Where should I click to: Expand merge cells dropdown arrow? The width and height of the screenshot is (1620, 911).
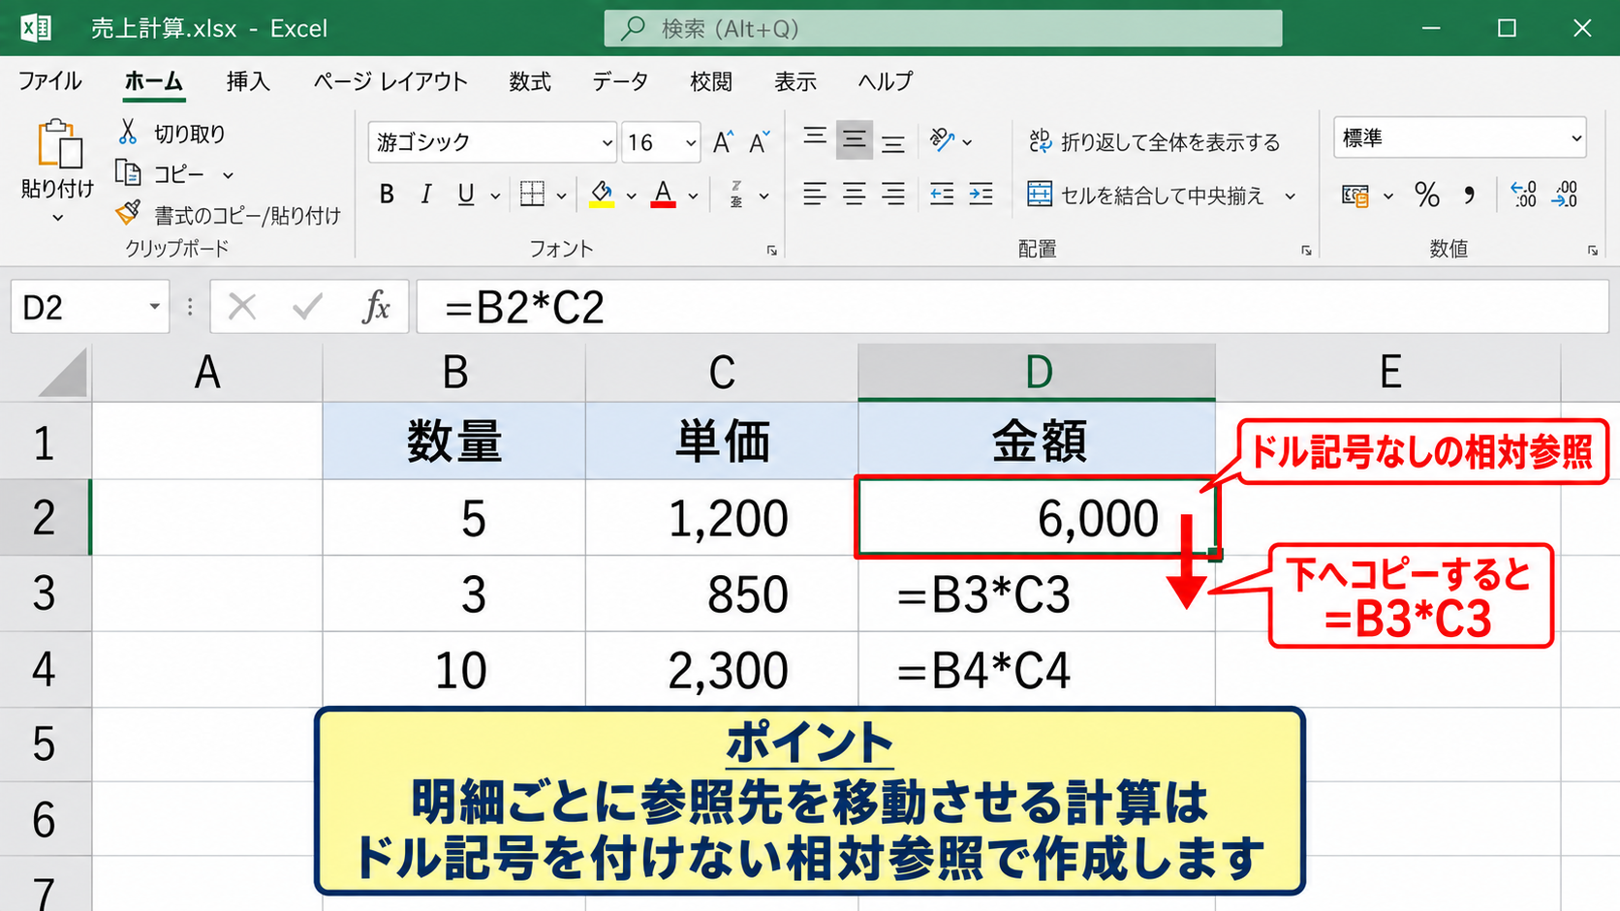click(1290, 197)
